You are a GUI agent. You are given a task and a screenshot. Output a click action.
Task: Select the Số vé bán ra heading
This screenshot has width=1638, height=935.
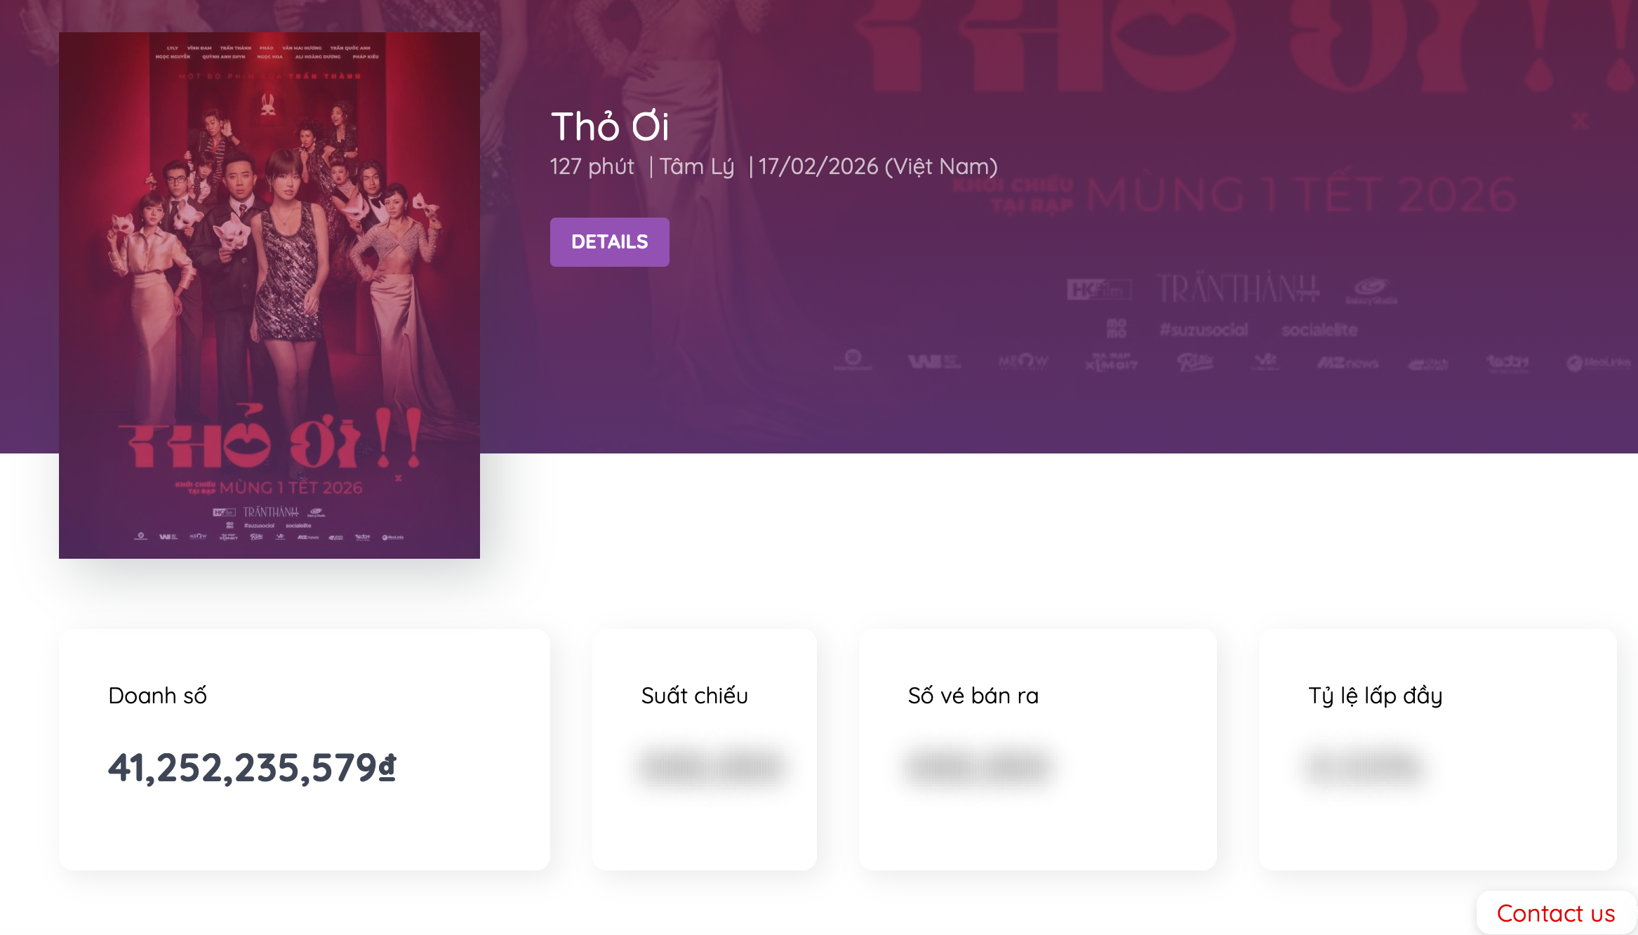(x=973, y=696)
